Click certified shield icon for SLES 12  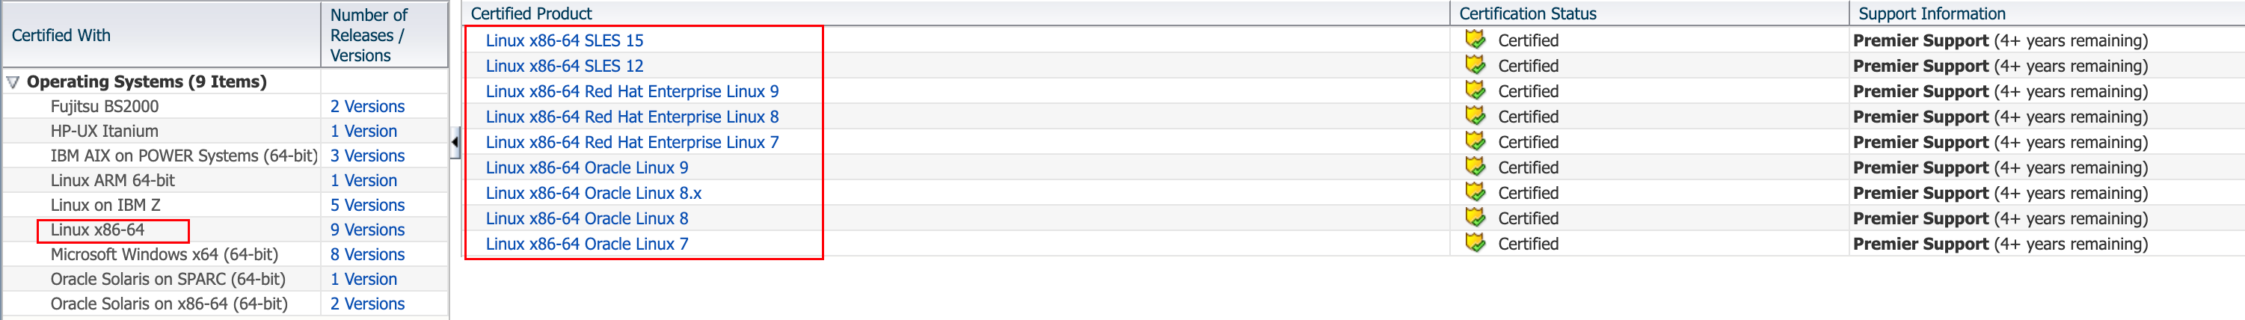pyautogui.click(x=1475, y=64)
